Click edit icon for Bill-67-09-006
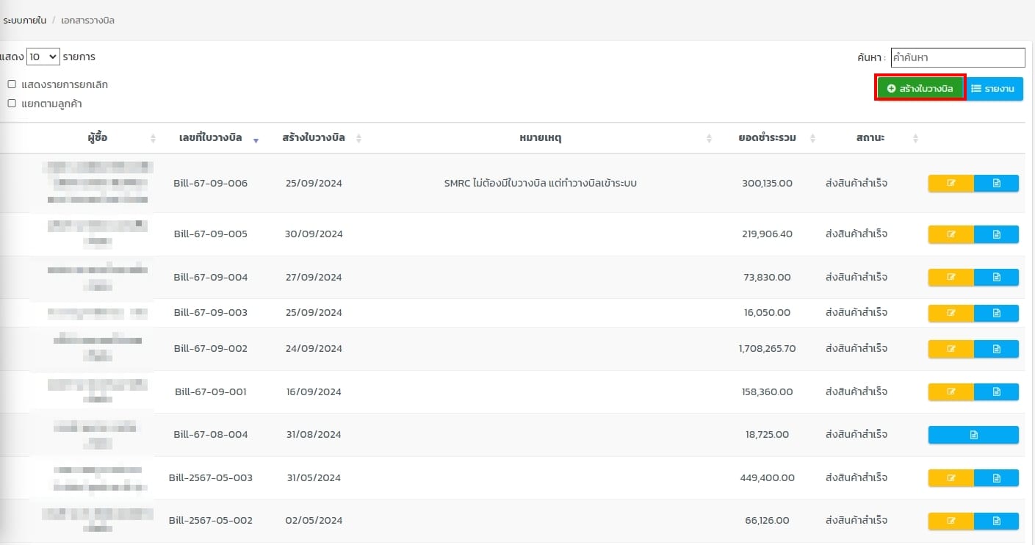Screen dimensions: 1035x545 coord(951,183)
